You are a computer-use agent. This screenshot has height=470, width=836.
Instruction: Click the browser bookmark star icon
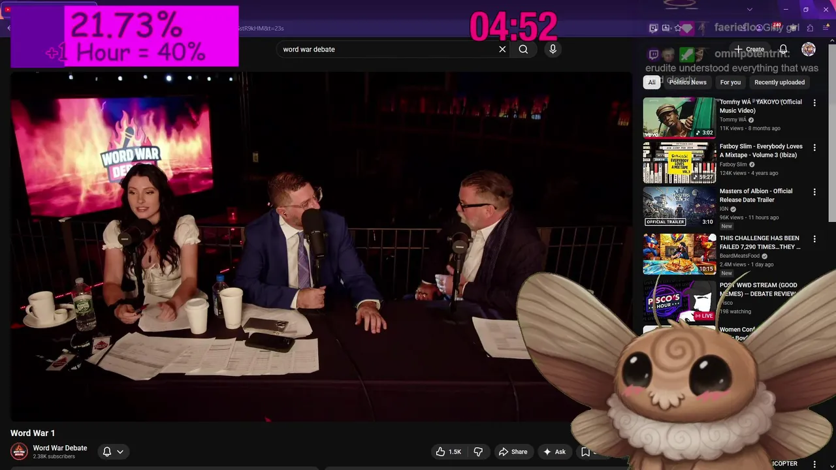point(678,28)
